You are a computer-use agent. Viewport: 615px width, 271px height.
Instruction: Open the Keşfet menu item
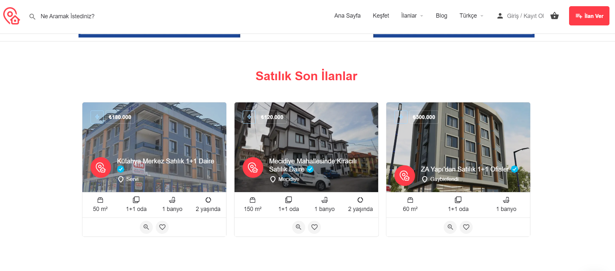[x=381, y=16]
